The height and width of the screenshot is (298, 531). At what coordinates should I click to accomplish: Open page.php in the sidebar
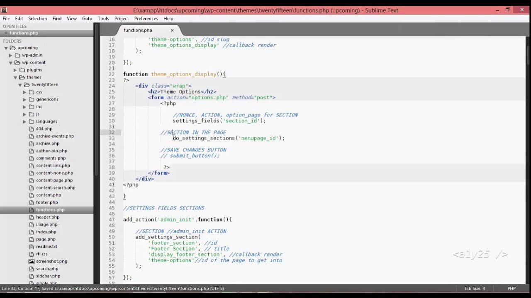(x=46, y=239)
